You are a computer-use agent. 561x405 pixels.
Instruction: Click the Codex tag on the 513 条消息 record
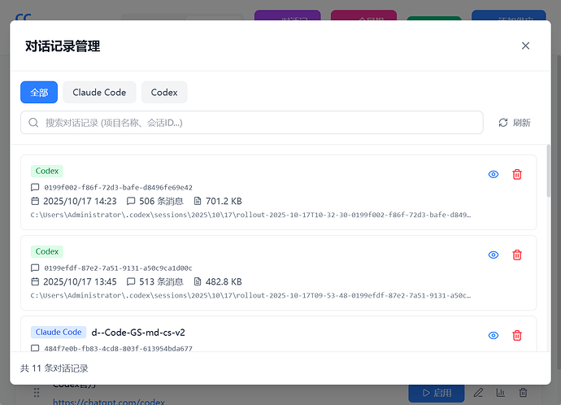[47, 251]
